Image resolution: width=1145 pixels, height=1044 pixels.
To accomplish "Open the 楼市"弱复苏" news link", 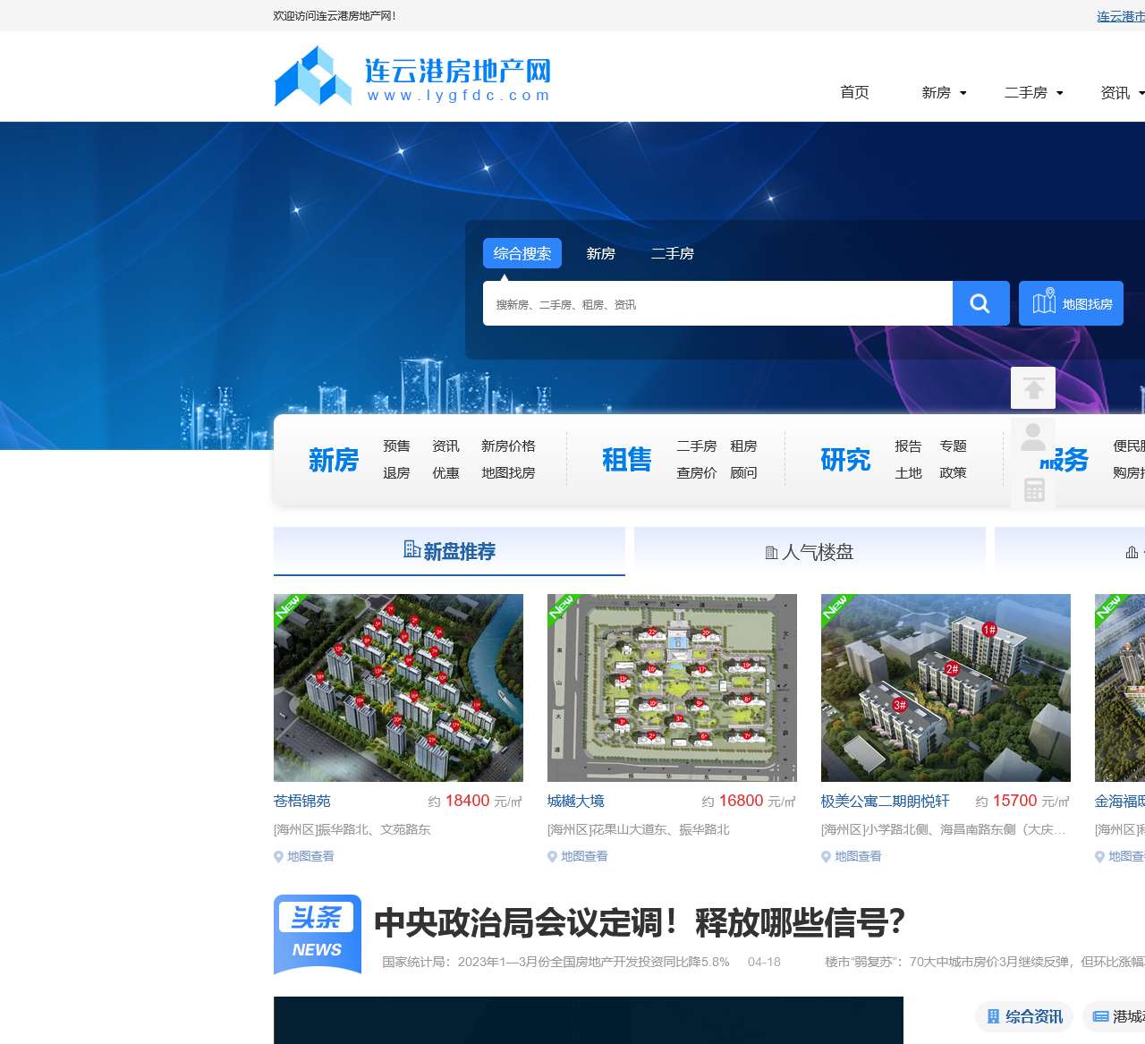I will coord(985,962).
